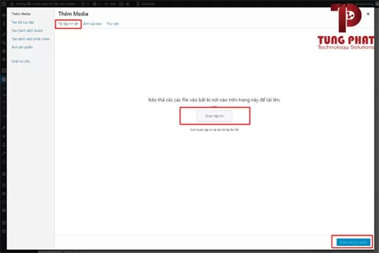Open the 'Tải tập tin lên' upload tab

click(x=68, y=24)
